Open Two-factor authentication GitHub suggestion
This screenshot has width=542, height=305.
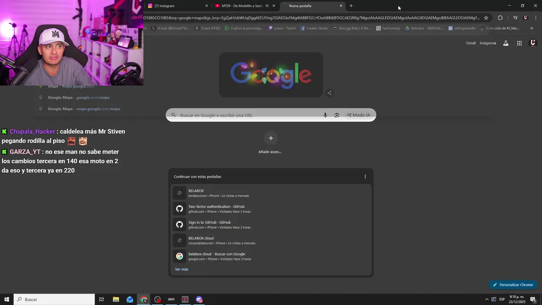click(x=271, y=209)
